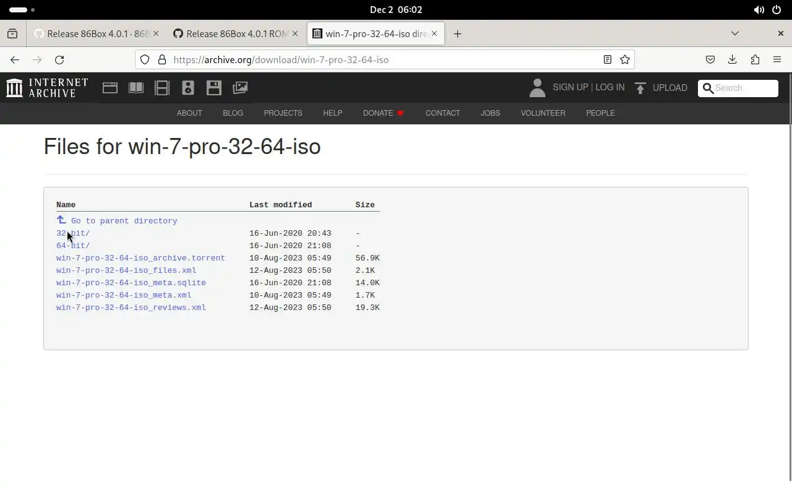
Task: Open Firefox downloads panel
Action: [x=733, y=59]
